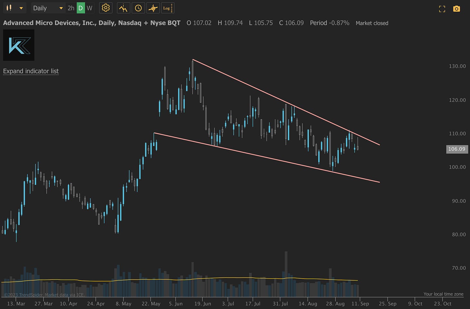Screen dimensions: 470x309
Task: Click the 17. Jul date axis label
Action: [253, 304]
